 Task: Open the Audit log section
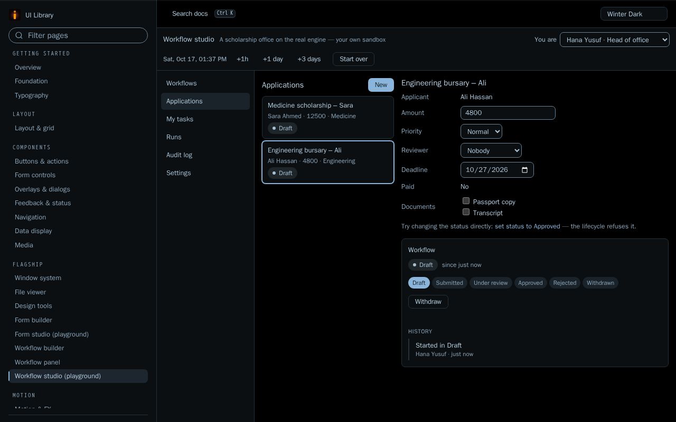click(205, 155)
